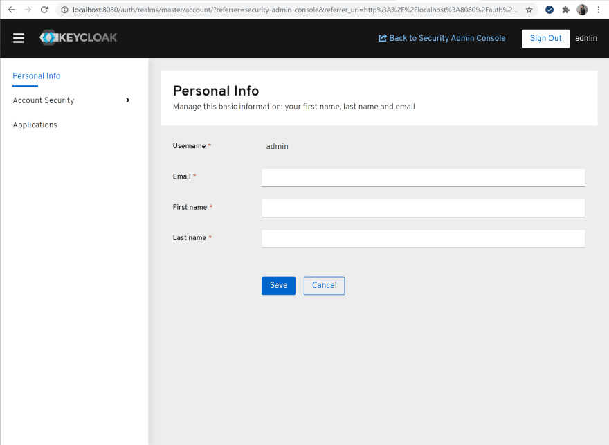Open the blue checkmark extension
Viewport: 609px width, 445px height.
[549, 10]
